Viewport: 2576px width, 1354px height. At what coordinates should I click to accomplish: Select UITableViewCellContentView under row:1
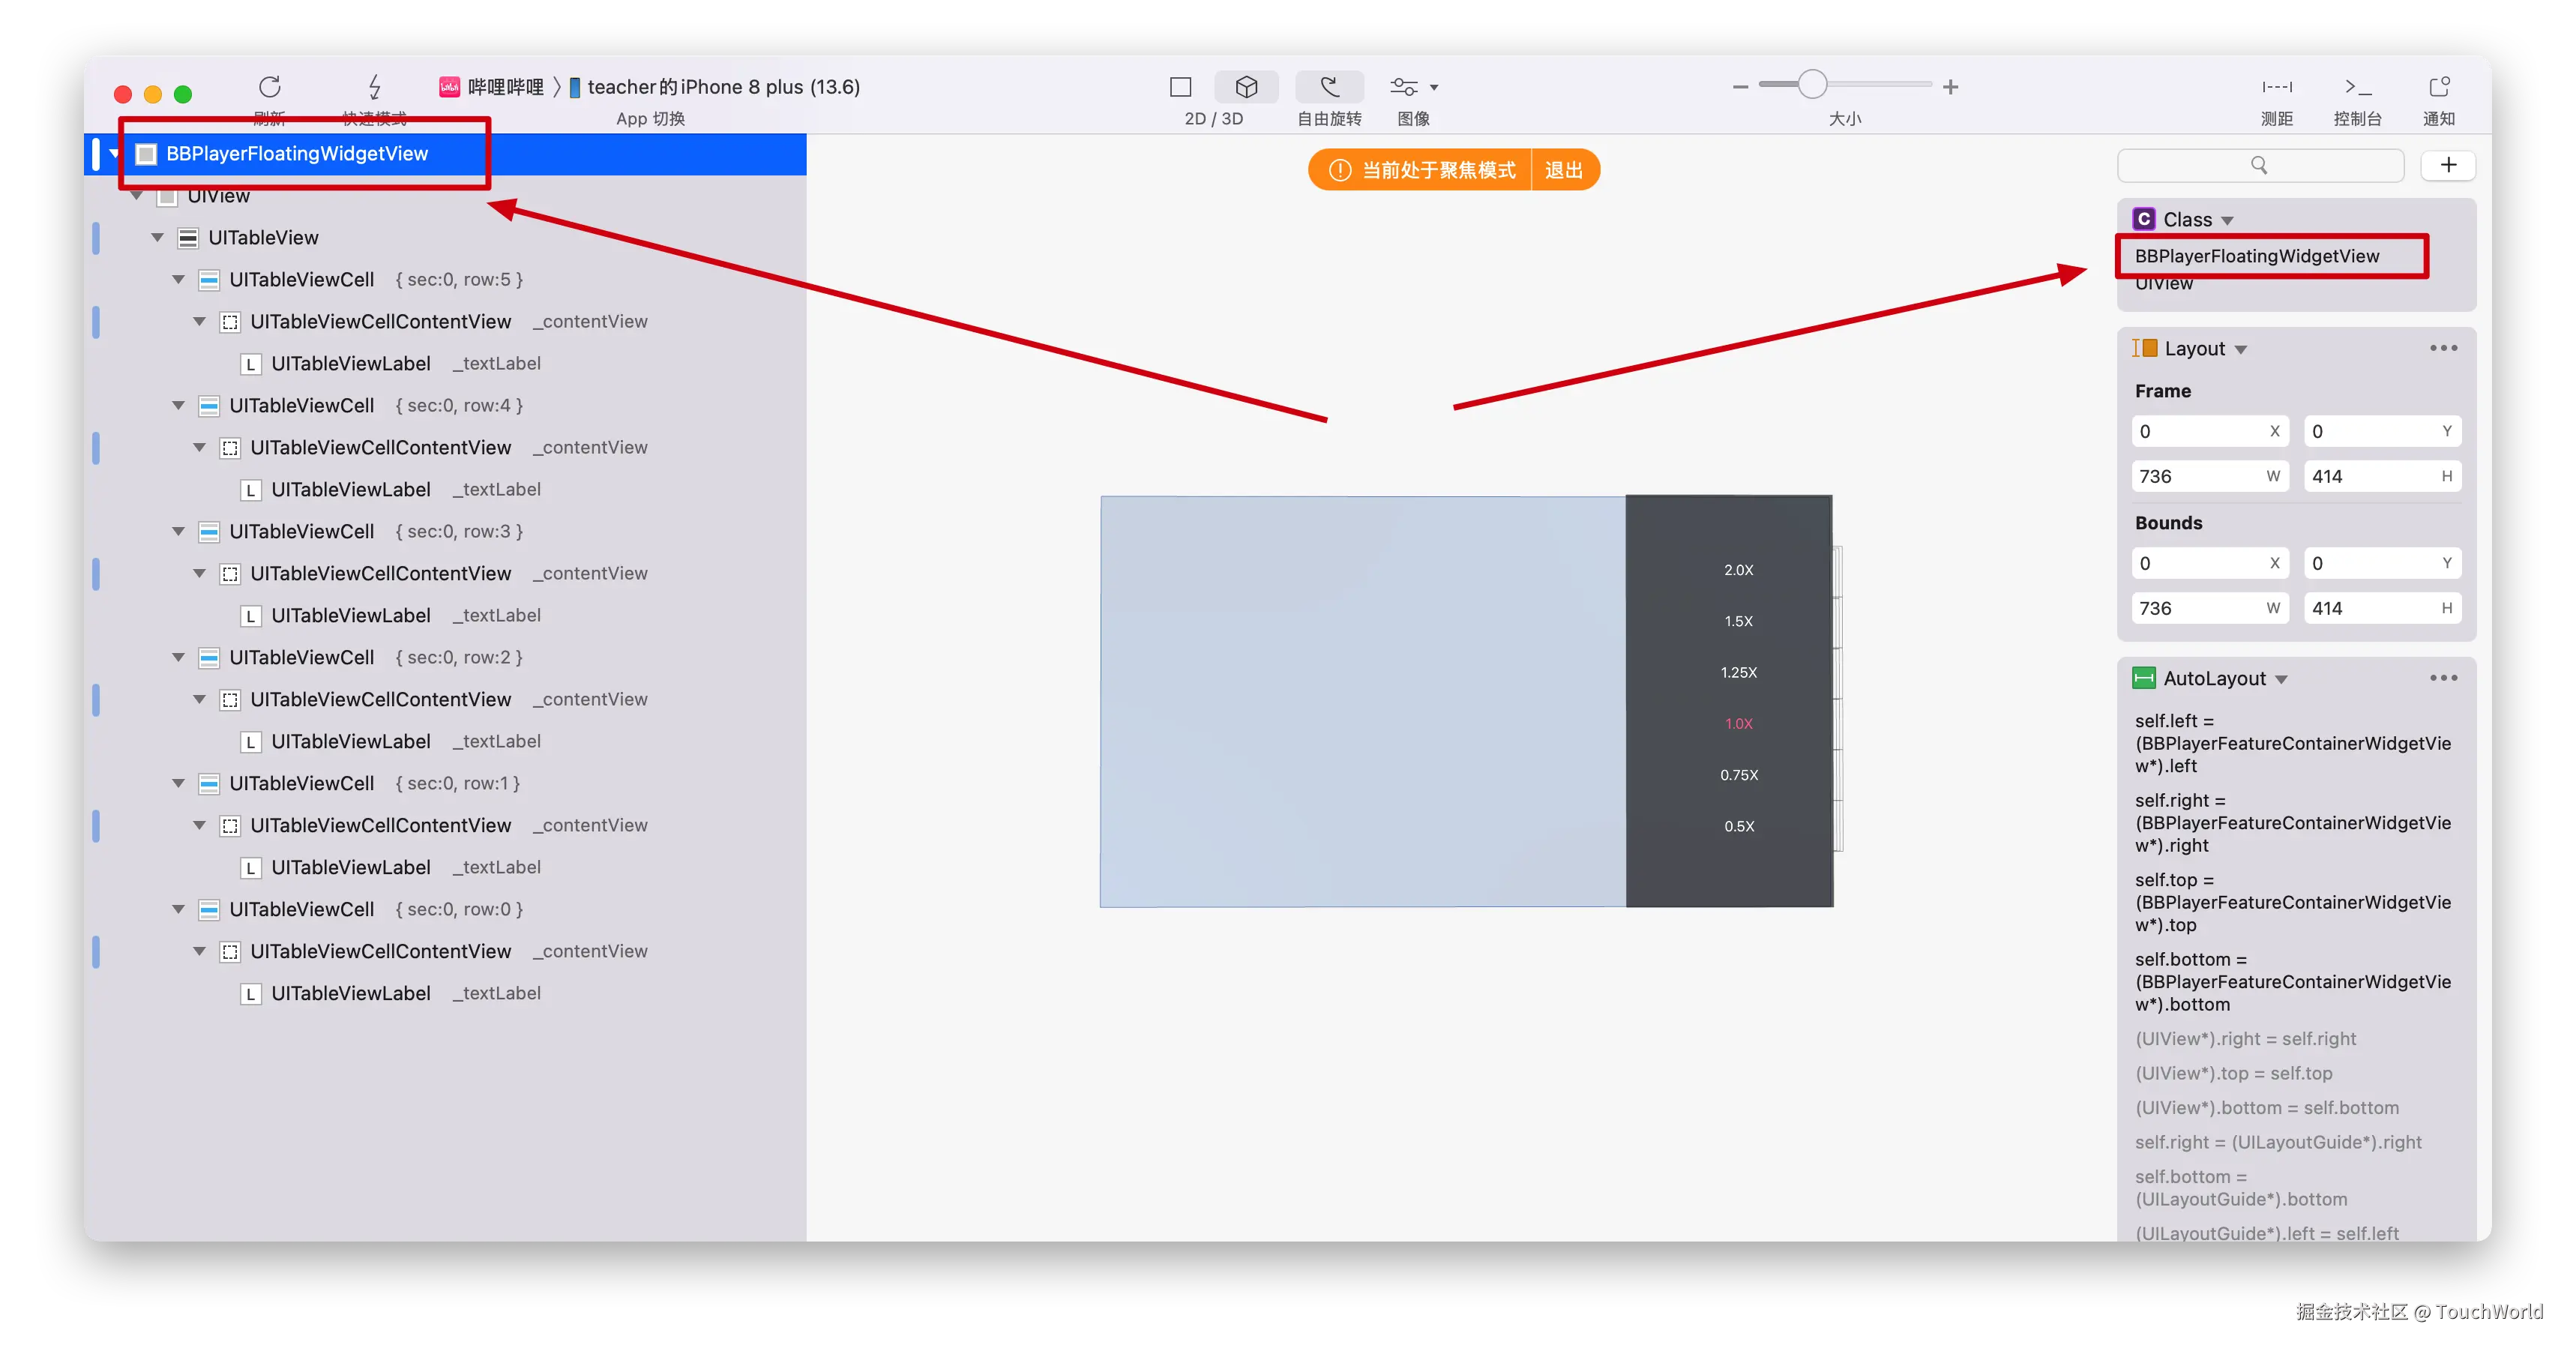[x=380, y=826]
